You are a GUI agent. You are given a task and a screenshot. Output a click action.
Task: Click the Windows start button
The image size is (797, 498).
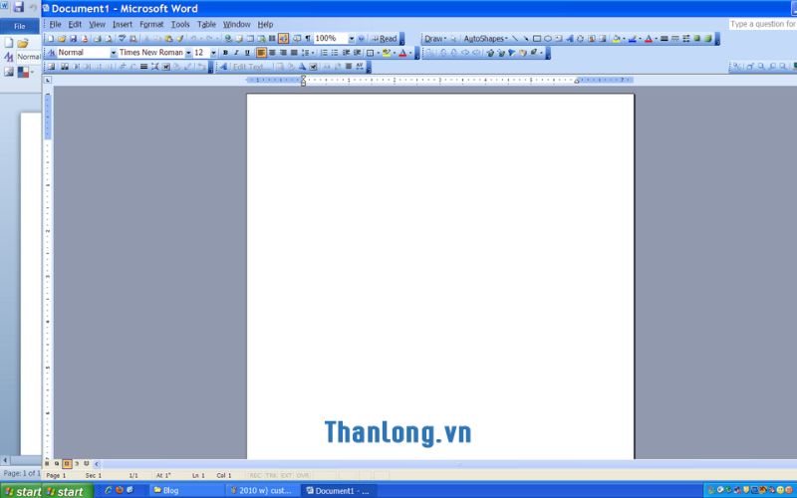(22, 491)
